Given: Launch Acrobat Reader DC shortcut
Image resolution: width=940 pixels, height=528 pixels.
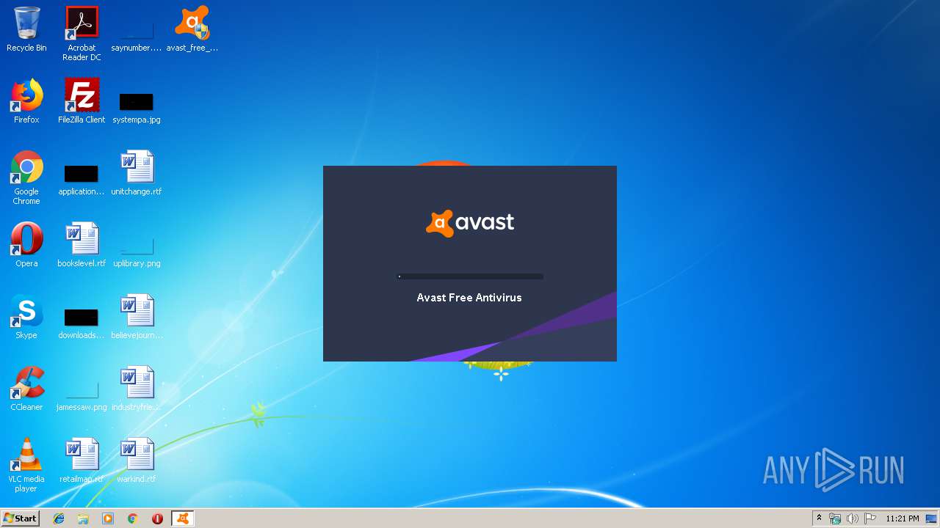Looking at the screenshot, I should click(82, 34).
